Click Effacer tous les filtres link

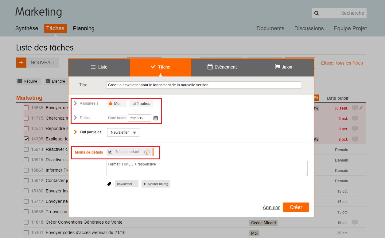342,63
